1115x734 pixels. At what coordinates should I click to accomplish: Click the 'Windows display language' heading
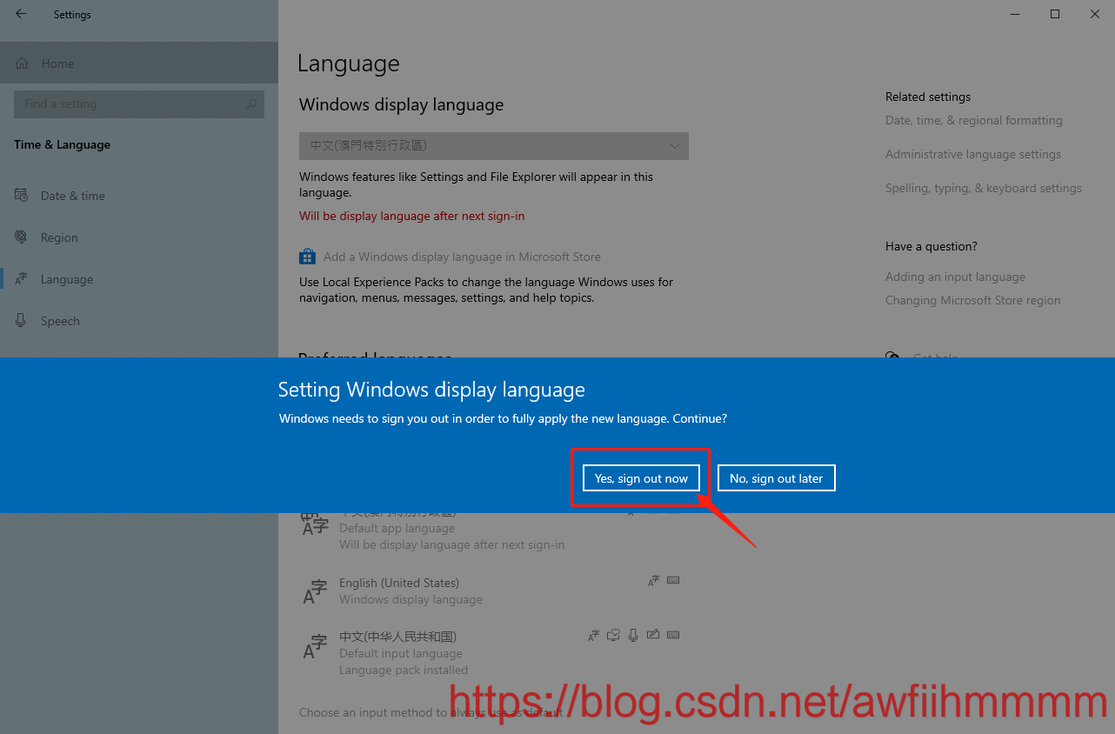pyautogui.click(x=401, y=104)
